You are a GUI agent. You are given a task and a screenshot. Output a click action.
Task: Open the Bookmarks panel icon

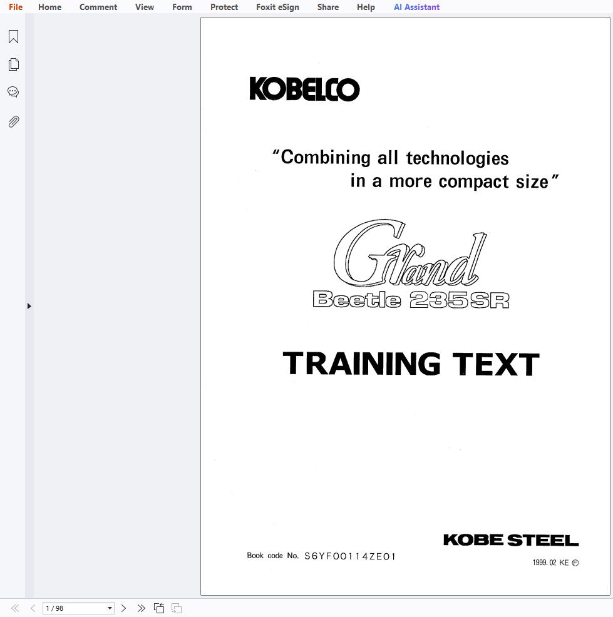tap(13, 36)
